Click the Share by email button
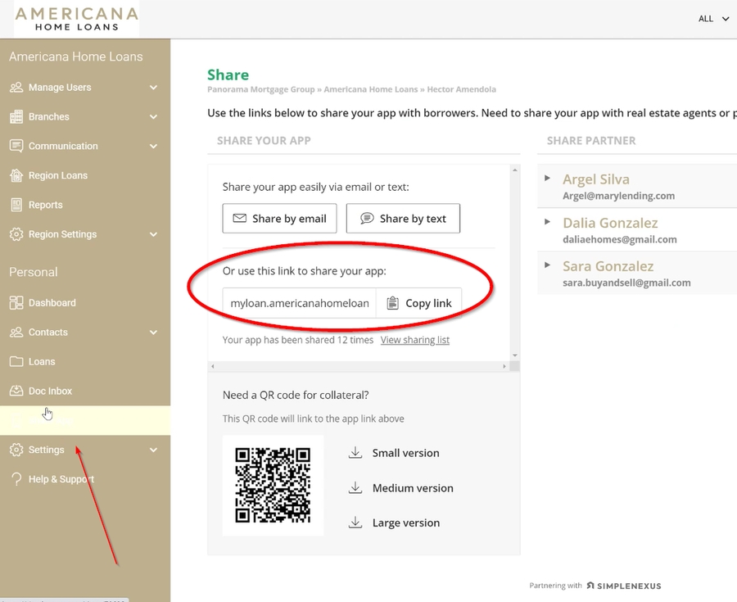737x602 pixels. [279, 218]
